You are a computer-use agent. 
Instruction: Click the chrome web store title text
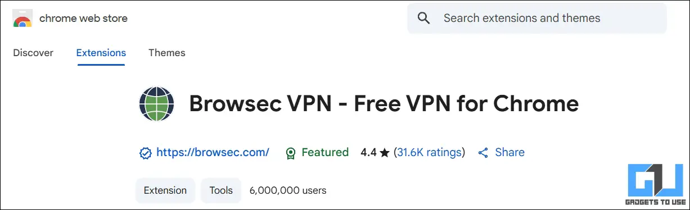point(83,19)
